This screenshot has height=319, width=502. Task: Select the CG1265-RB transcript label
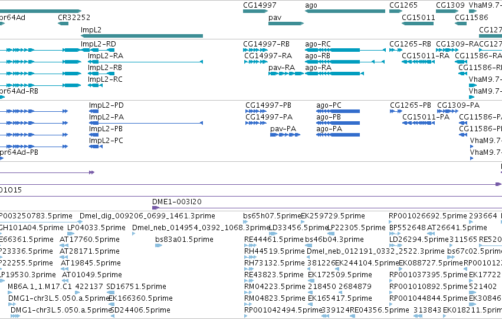tap(410, 44)
